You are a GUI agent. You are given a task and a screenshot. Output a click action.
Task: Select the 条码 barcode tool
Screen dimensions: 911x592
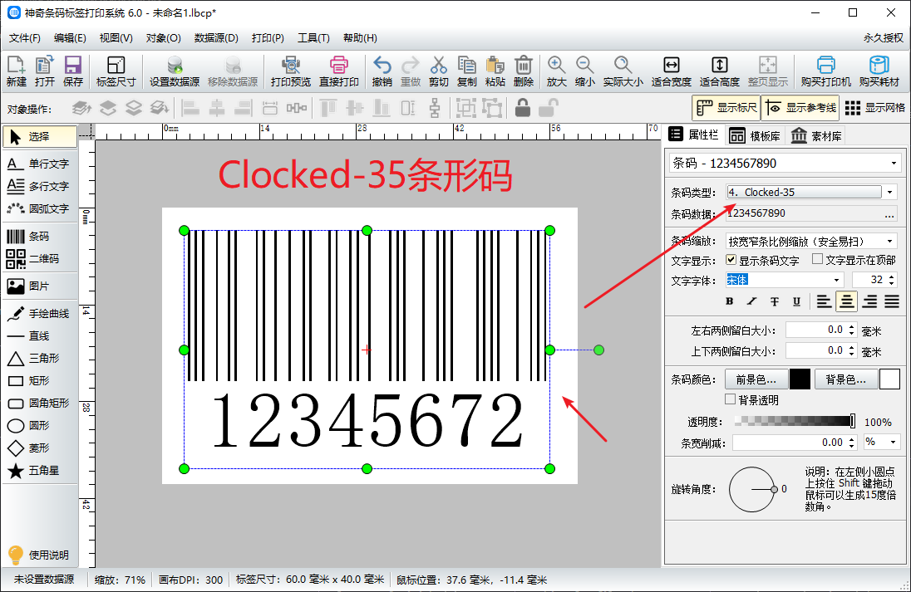pyautogui.click(x=40, y=237)
